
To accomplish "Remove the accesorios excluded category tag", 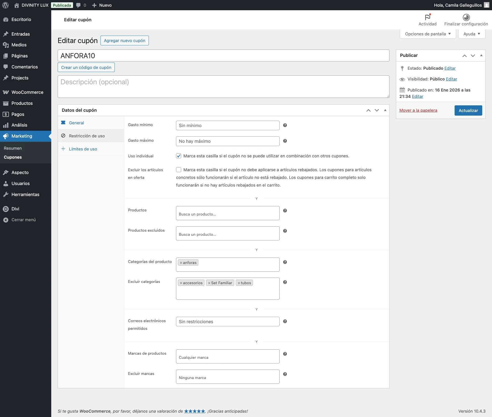I will tap(181, 283).
